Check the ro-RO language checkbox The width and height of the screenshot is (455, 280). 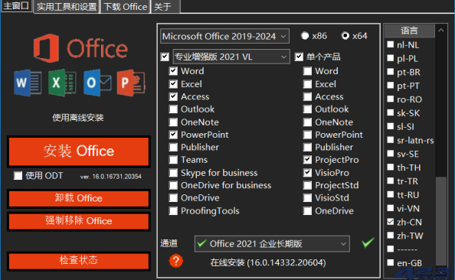tap(391, 99)
